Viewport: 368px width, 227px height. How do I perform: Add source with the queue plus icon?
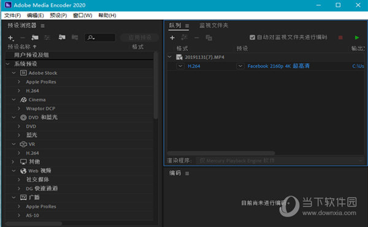coord(172,37)
